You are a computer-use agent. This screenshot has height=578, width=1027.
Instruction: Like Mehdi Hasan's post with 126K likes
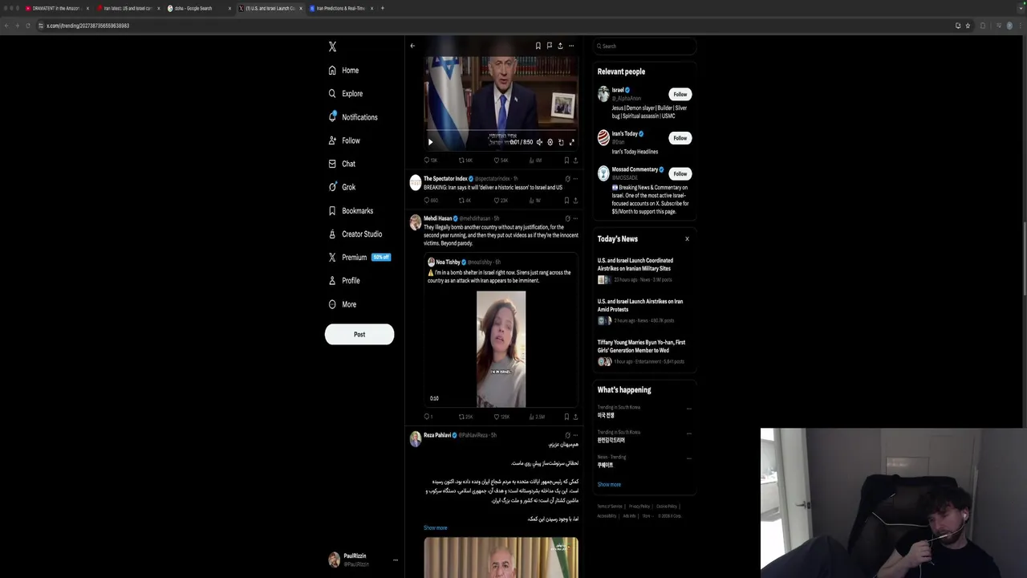point(501,417)
